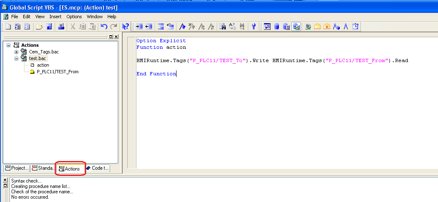This screenshot has width=438, height=202.
Task: Indent the selected lines icon
Action: point(139,26)
